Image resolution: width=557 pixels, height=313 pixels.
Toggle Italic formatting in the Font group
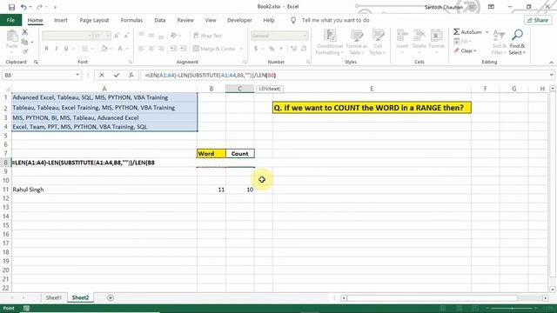(56, 49)
